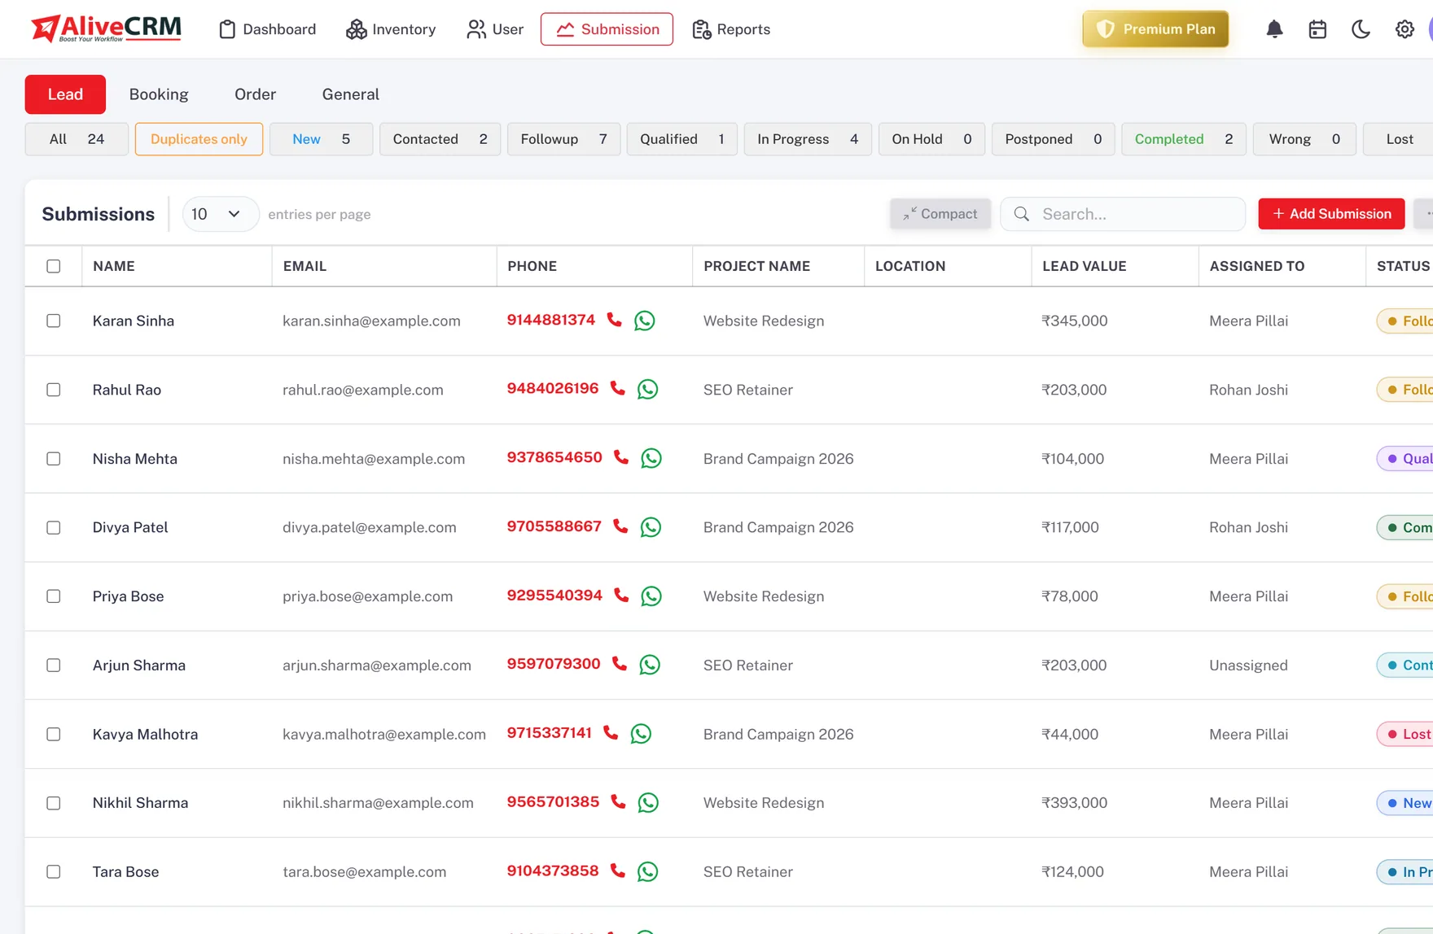The height and width of the screenshot is (934, 1433).
Task: Call Kavya Malhotra via phone icon
Action: [x=611, y=733]
